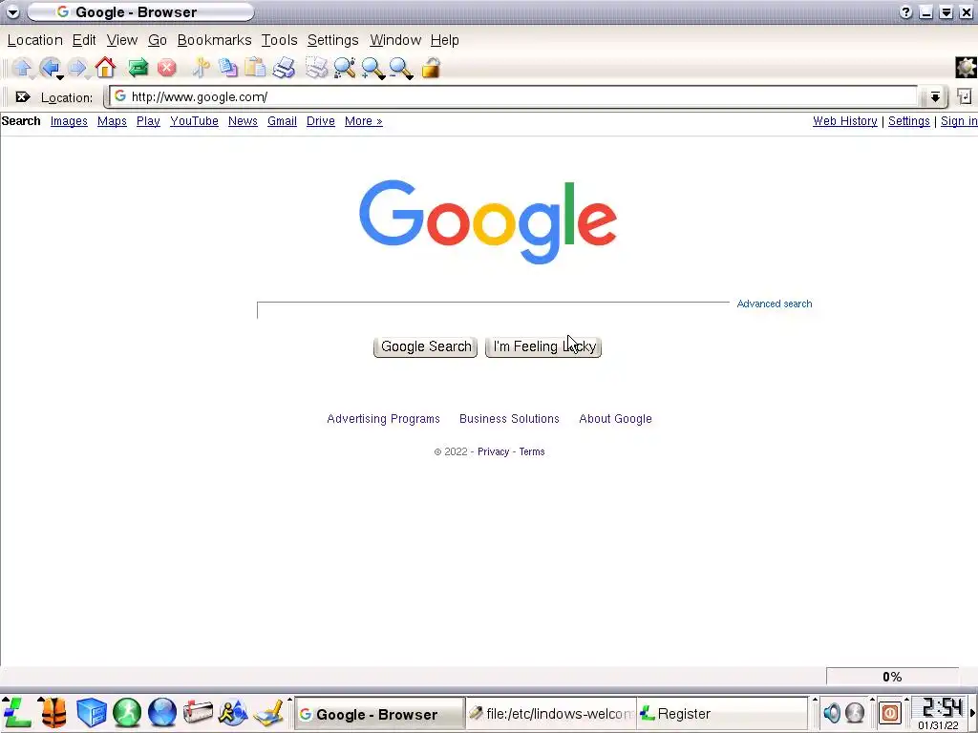Stop loading with the red X icon
This screenshot has width=978, height=733.
point(166,68)
